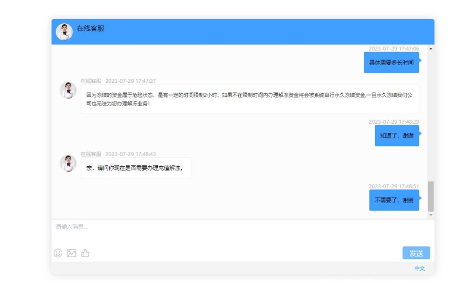Image resolution: width=460 pixels, height=303 pixels.
Task: Switch language via the 中文 link
Action: click(x=420, y=268)
